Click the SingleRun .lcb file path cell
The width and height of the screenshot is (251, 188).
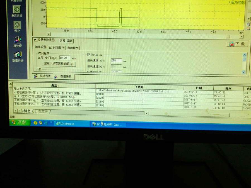pos(139,91)
